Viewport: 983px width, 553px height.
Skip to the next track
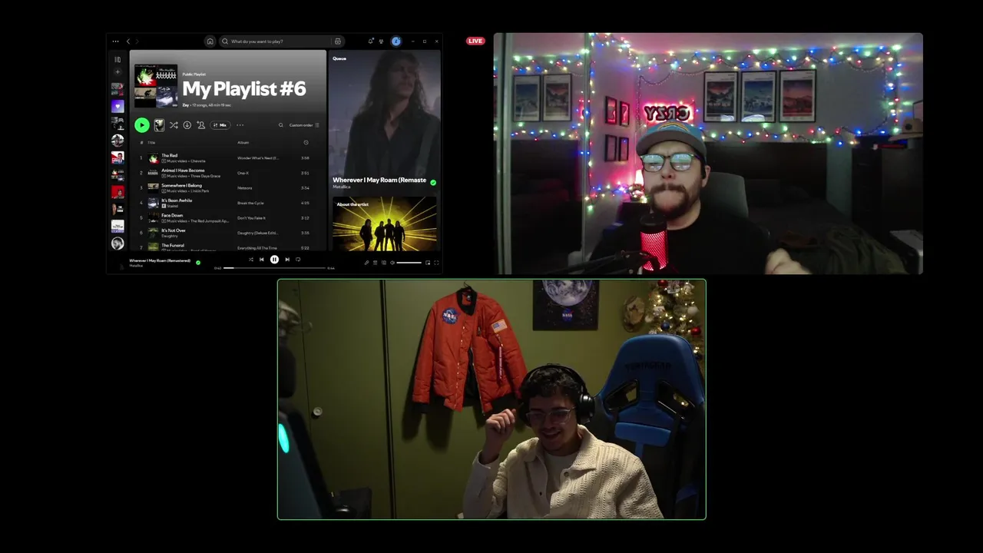(x=287, y=260)
